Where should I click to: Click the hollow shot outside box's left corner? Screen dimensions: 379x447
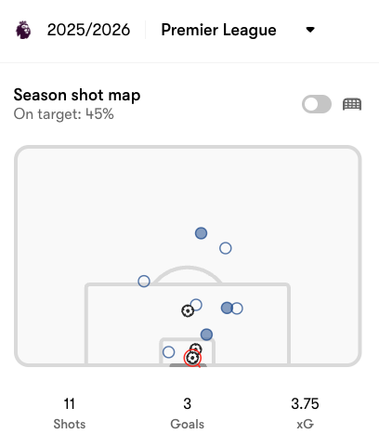pos(144,282)
